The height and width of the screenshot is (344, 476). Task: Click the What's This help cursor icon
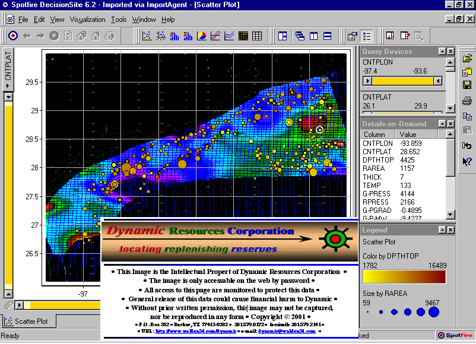pos(467,161)
